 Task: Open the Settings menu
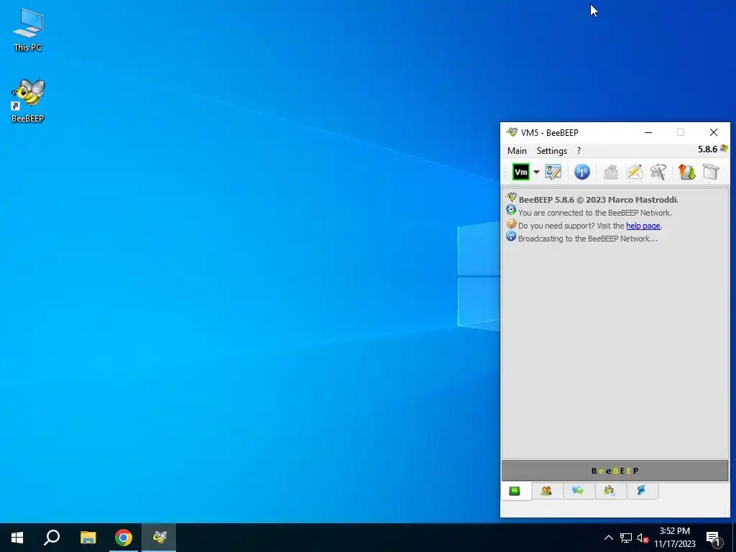[552, 151]
